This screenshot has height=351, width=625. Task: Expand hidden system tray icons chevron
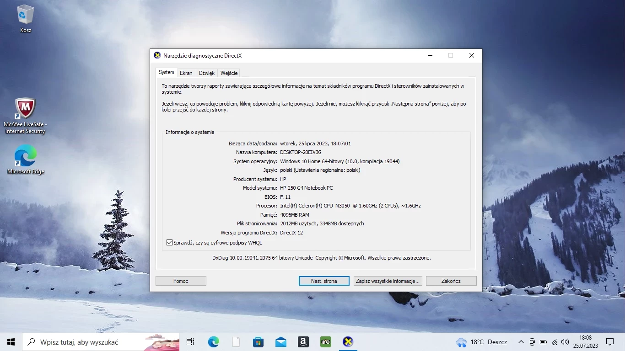[x=521, y=342]
